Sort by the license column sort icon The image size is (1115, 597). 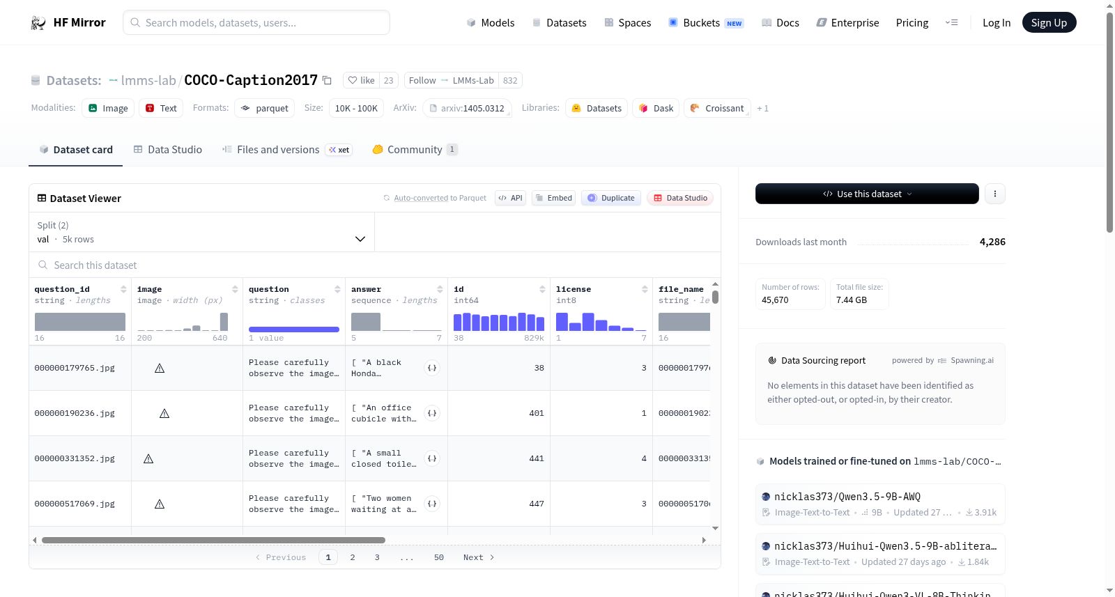[x=645, y=289]
